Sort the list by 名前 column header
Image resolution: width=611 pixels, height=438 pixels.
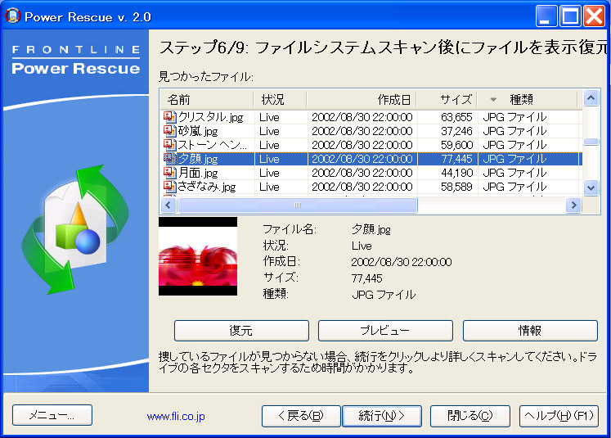[207, 99]
